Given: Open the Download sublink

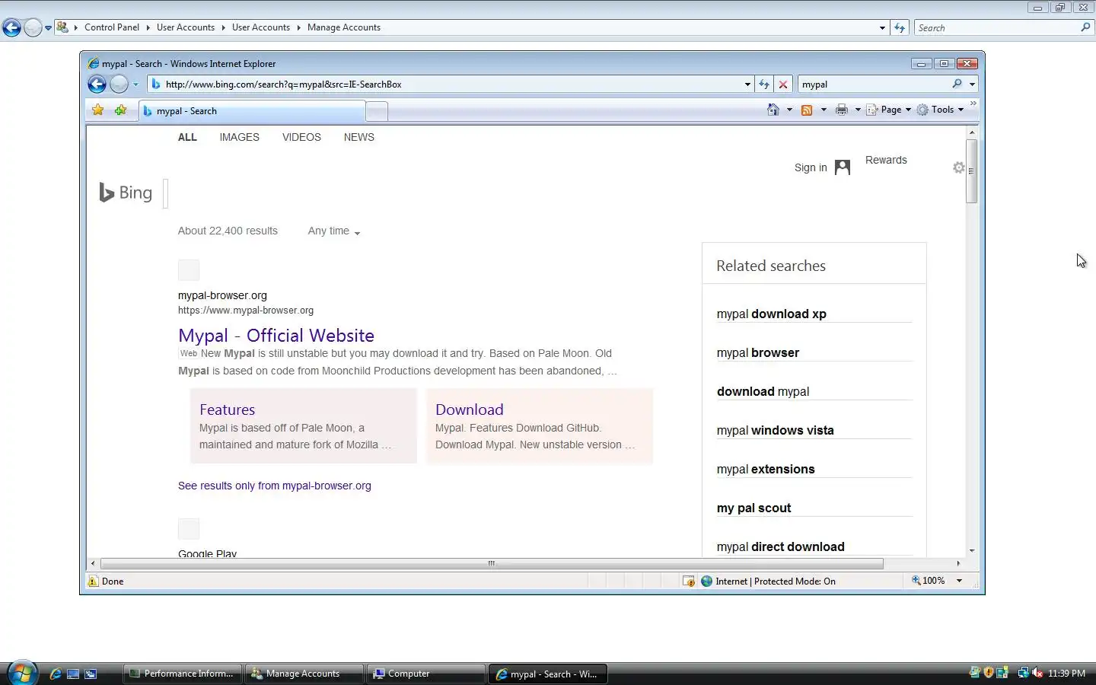Looking at the screenshot, I should [469, 409].
